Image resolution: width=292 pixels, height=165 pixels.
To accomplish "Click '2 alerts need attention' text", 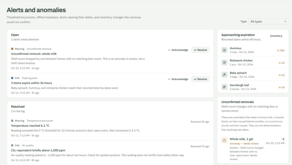I will pyautogui.click(x=25, y=40).
